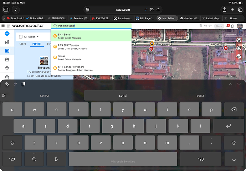Click the Save button
Image resolution: width=246 pixels, height=171 pixels.
219,26
